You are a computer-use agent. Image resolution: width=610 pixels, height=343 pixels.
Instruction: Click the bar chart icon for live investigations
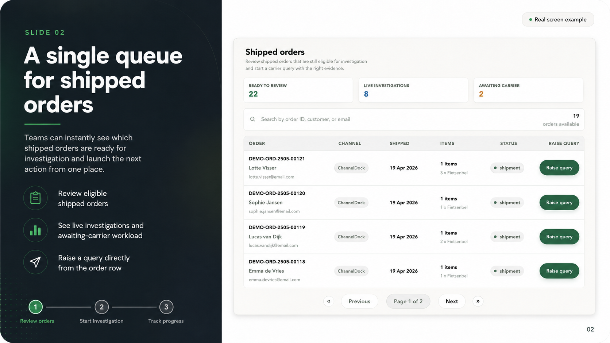35,230
